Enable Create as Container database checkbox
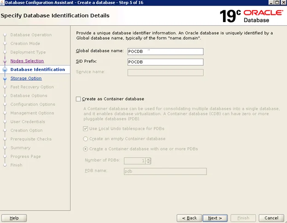This screenshot has height=223, width=287. tap(78, 99)
